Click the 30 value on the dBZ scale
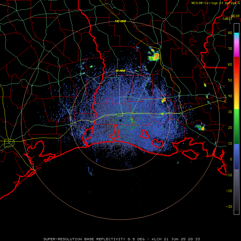 (230, 112)
